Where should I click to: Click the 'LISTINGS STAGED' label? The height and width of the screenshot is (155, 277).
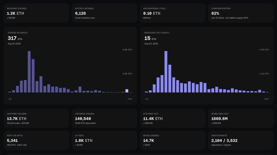[x=85, y=114]
